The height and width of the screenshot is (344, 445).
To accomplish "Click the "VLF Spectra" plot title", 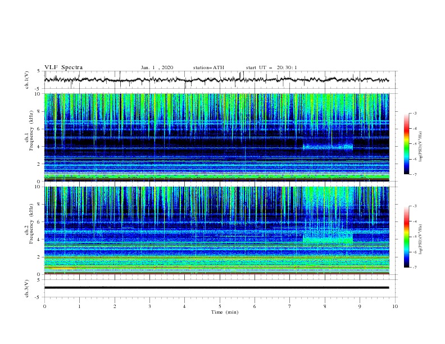I will 63,67.
